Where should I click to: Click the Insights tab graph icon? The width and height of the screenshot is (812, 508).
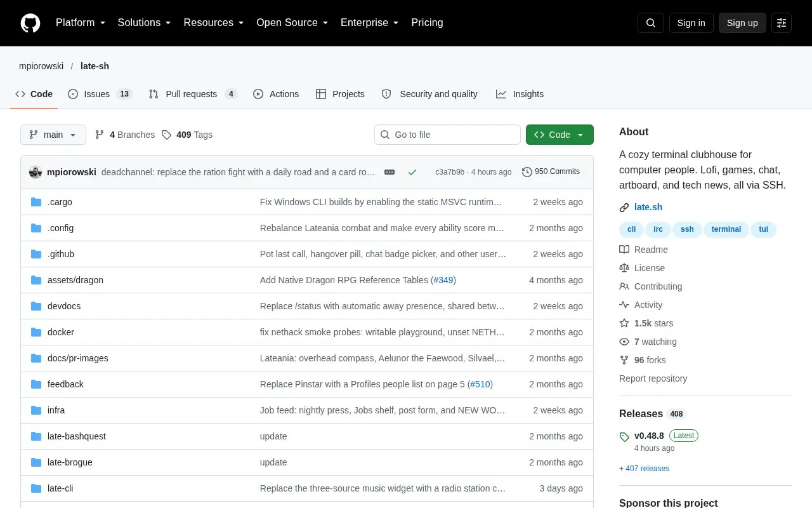(501, 94)
